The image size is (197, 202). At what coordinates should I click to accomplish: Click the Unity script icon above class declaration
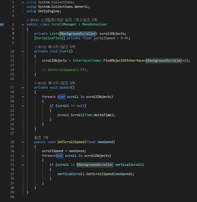point(28,20)
